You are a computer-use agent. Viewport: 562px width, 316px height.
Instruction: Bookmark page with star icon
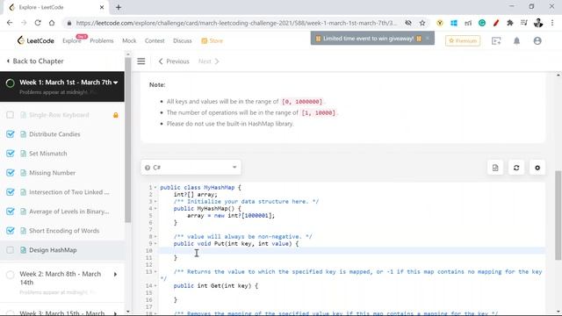click(422, 23)
